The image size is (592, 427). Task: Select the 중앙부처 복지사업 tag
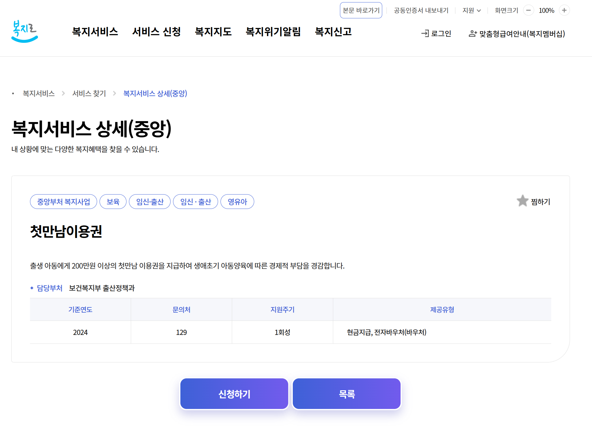click(63, 202)
